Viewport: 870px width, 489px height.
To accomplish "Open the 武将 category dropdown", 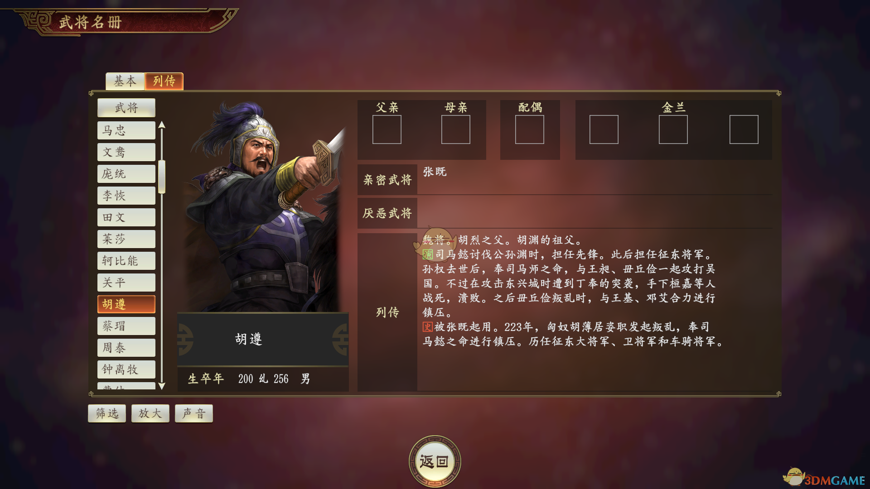I will [126, 108].
